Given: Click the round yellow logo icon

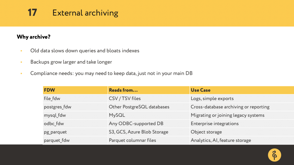Looking at the screenshot, I should pos(274,155).
